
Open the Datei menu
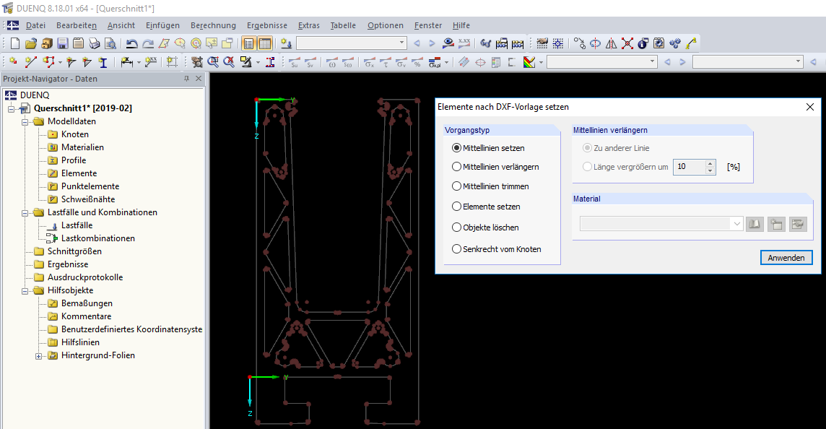36,25
